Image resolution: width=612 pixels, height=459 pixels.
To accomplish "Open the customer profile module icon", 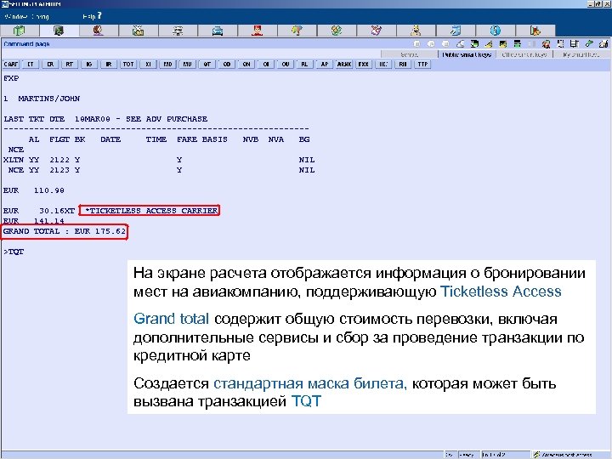I will coord(99,31).
